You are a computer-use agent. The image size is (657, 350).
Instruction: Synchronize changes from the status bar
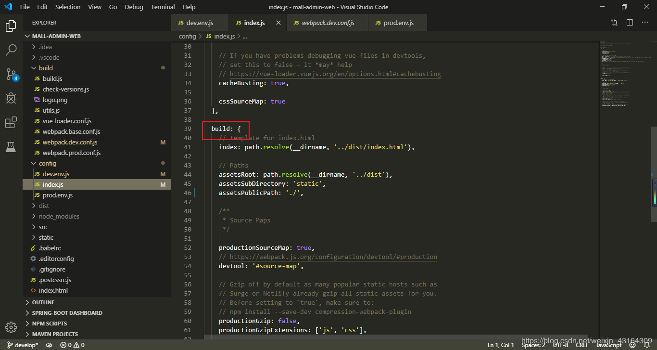coord(49,345)
